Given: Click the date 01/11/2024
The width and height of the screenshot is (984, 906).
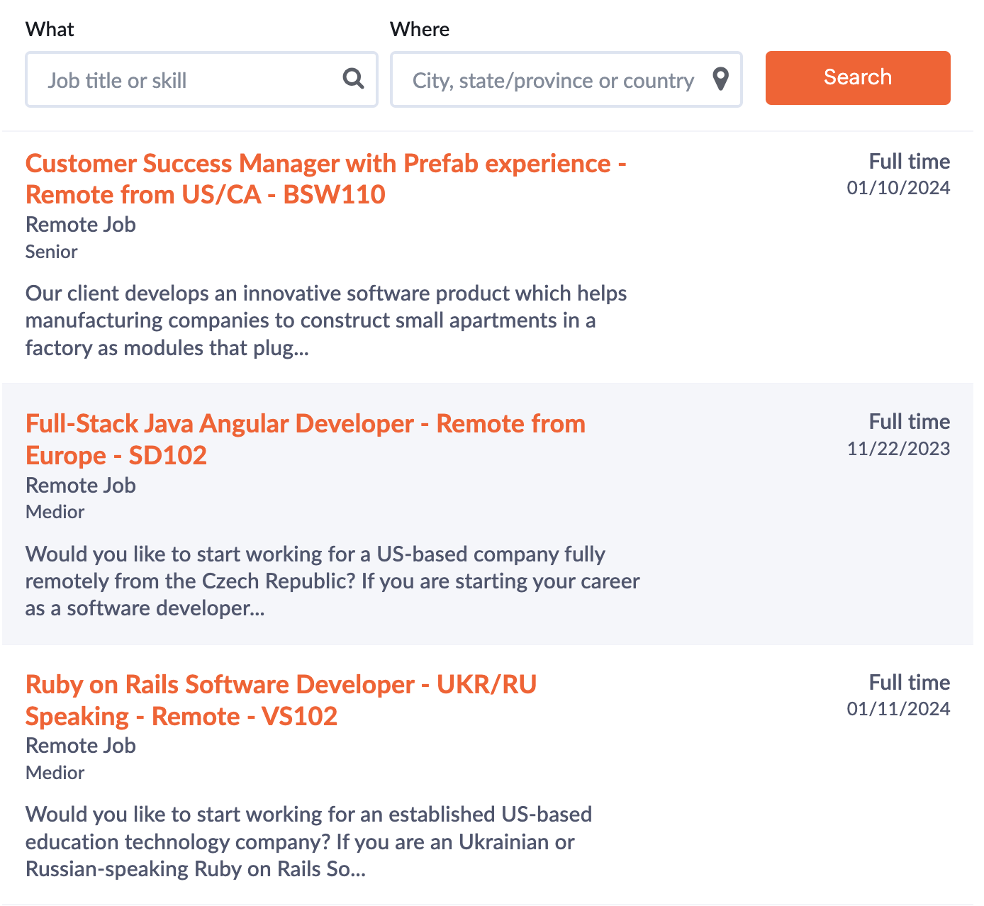Looking at the screenshot, I should (898, 709).
